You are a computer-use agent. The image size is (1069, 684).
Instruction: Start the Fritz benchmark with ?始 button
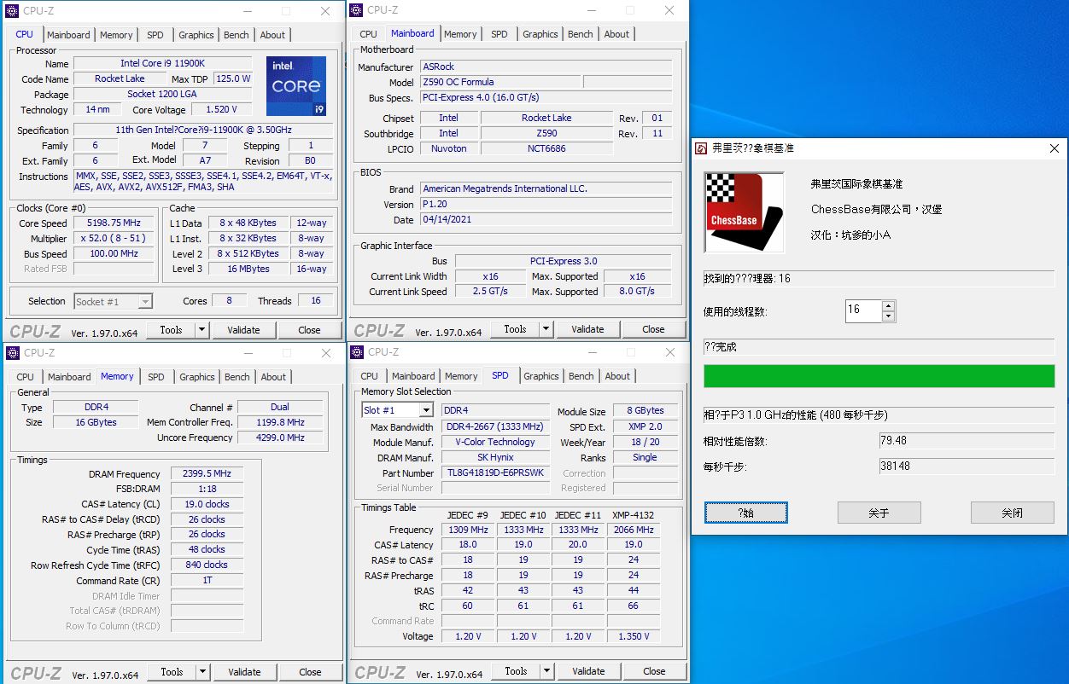pyautogui.click(x=745, y=513)
